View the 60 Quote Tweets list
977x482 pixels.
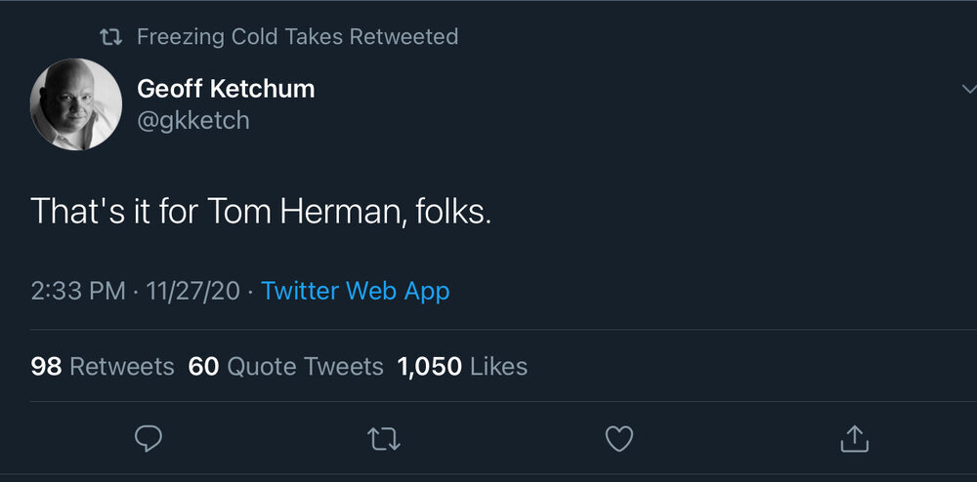tap(285, 367)
